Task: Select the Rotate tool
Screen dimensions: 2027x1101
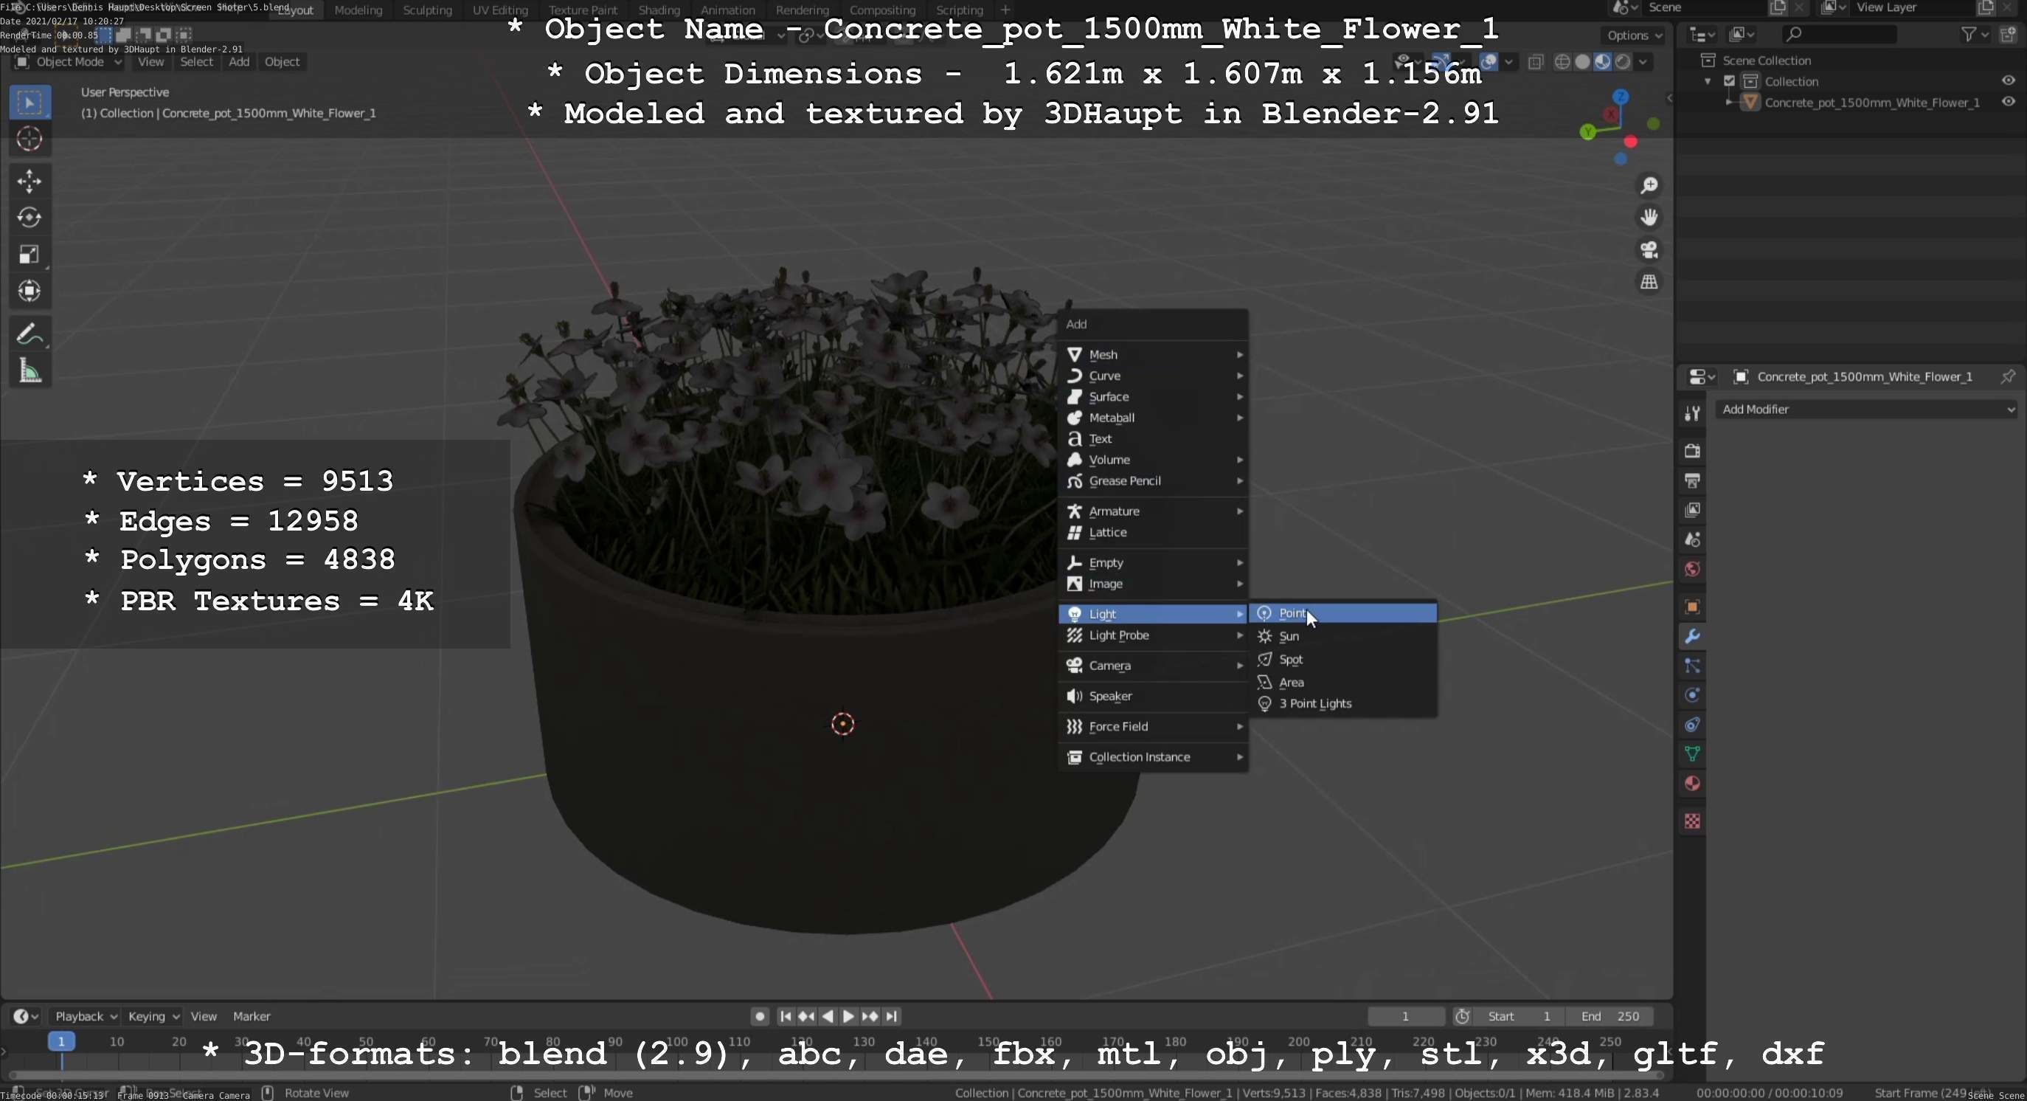Action: pyautogui.click(x=29, y=218)
